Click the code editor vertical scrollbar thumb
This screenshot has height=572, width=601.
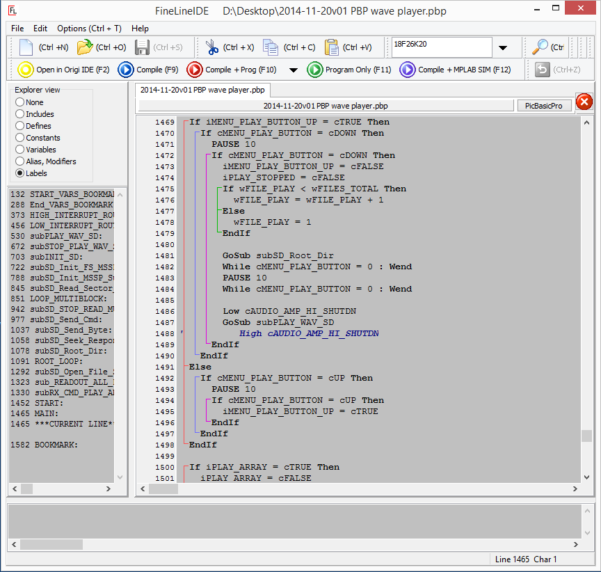coord(586,436)
